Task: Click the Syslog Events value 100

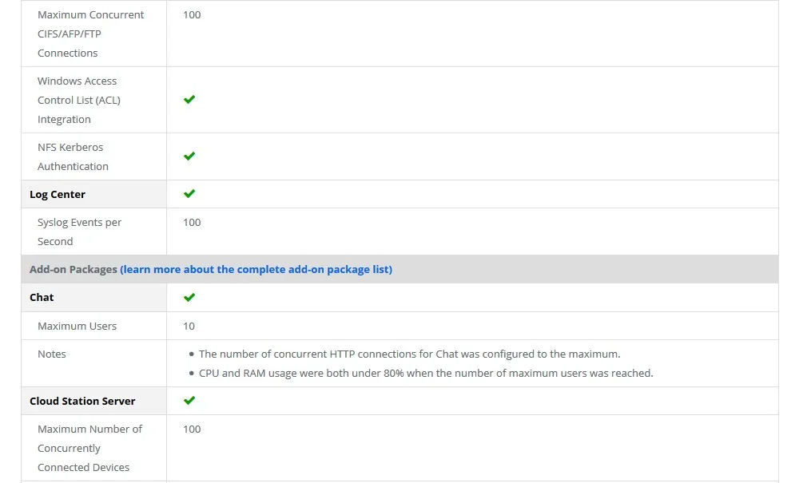Action: tap(192, 223)
